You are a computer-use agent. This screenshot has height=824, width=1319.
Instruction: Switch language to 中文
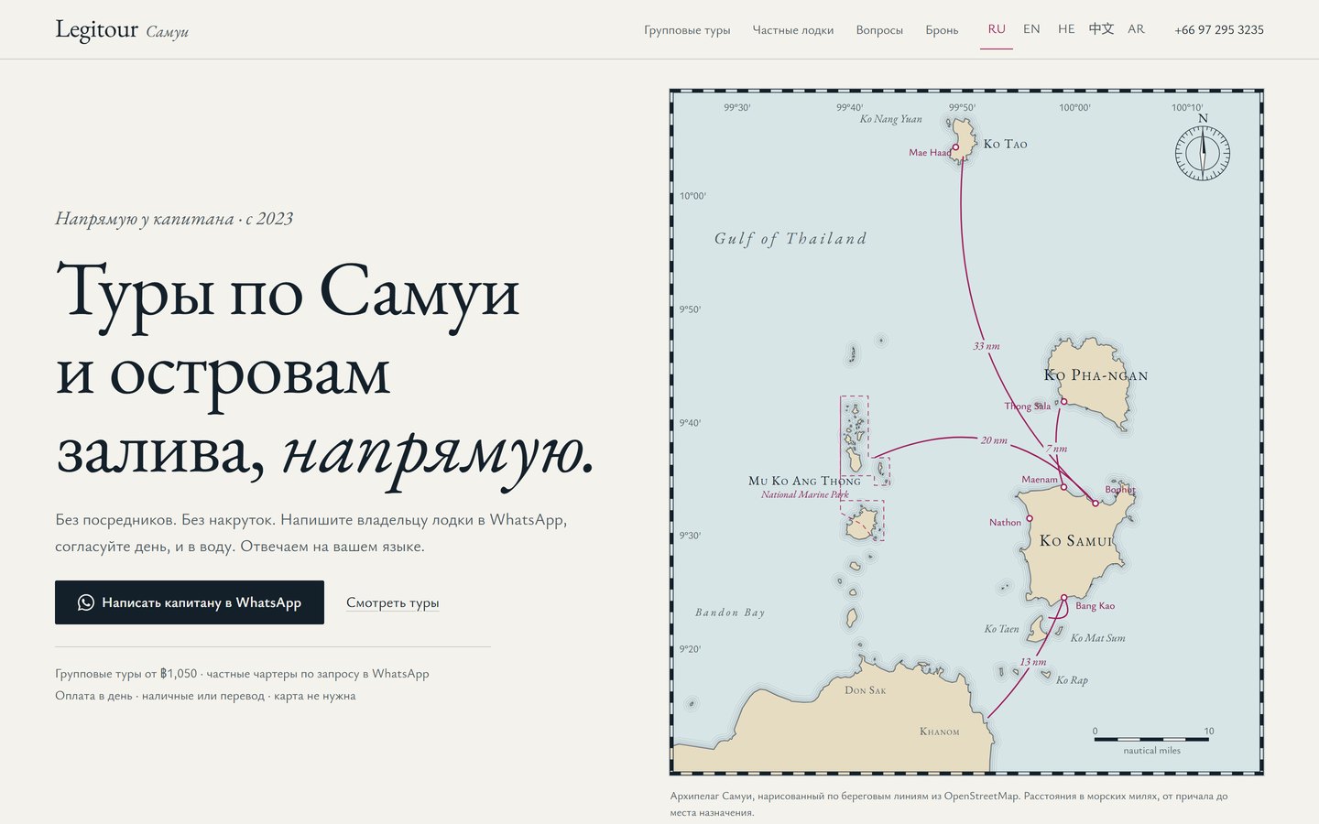coord(1101,29)
